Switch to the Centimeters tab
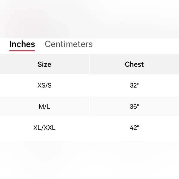The image size is (179, 179). pyautogui.click(x=69, y=44)
